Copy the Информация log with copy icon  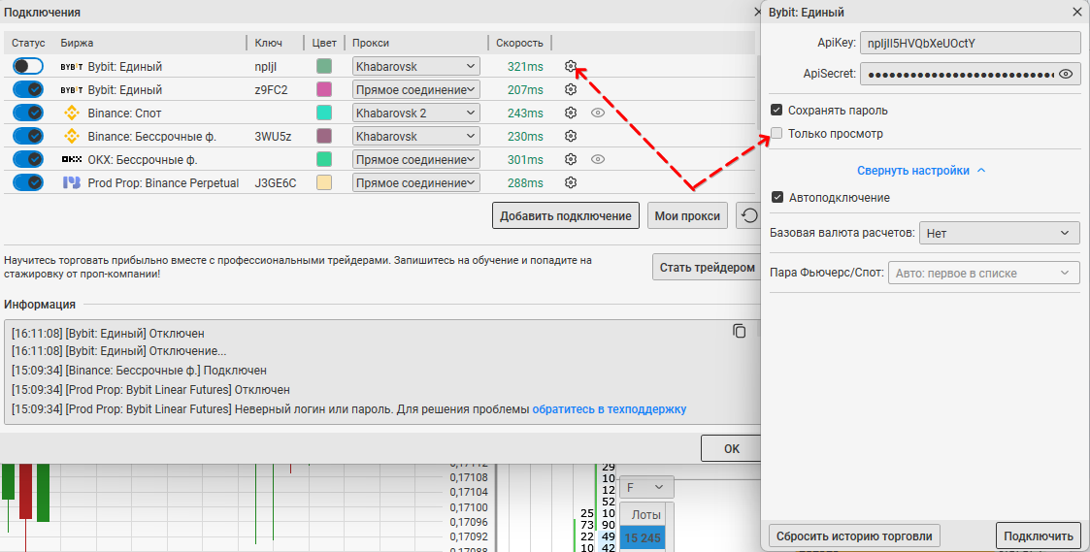tap(740, 331)
